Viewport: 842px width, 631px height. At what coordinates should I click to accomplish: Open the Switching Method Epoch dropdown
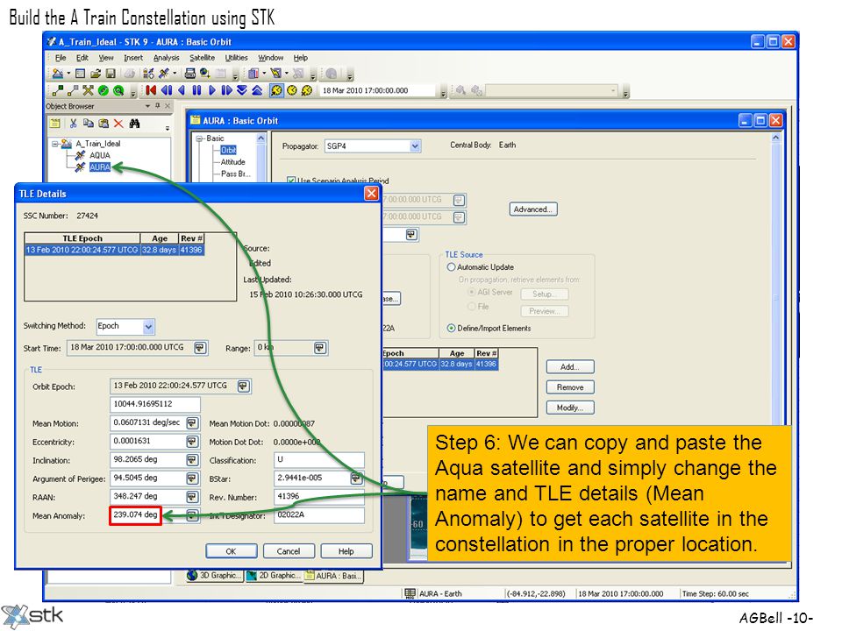[x=149, y=326]
